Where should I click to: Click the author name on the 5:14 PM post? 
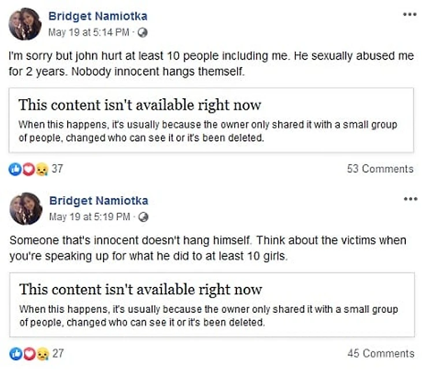(98, 16)
